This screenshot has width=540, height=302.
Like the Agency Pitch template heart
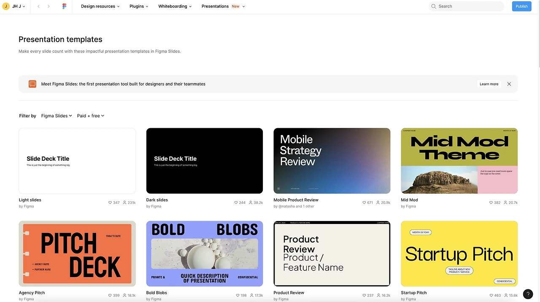pyautogui.click(x=110, y=295)
